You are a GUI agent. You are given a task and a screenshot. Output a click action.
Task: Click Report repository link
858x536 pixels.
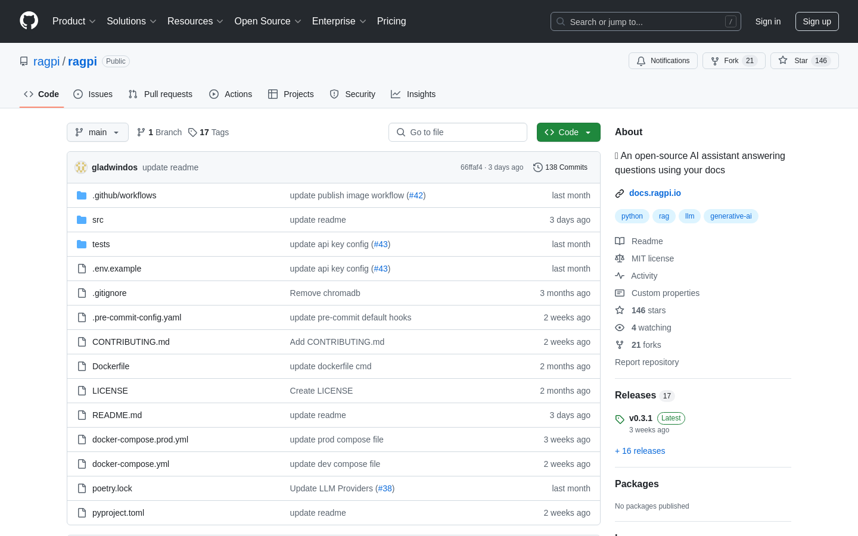coord(646,362)
